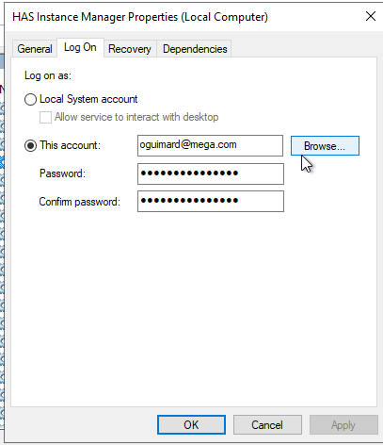Open the Dependencies tab

(195, 49)
